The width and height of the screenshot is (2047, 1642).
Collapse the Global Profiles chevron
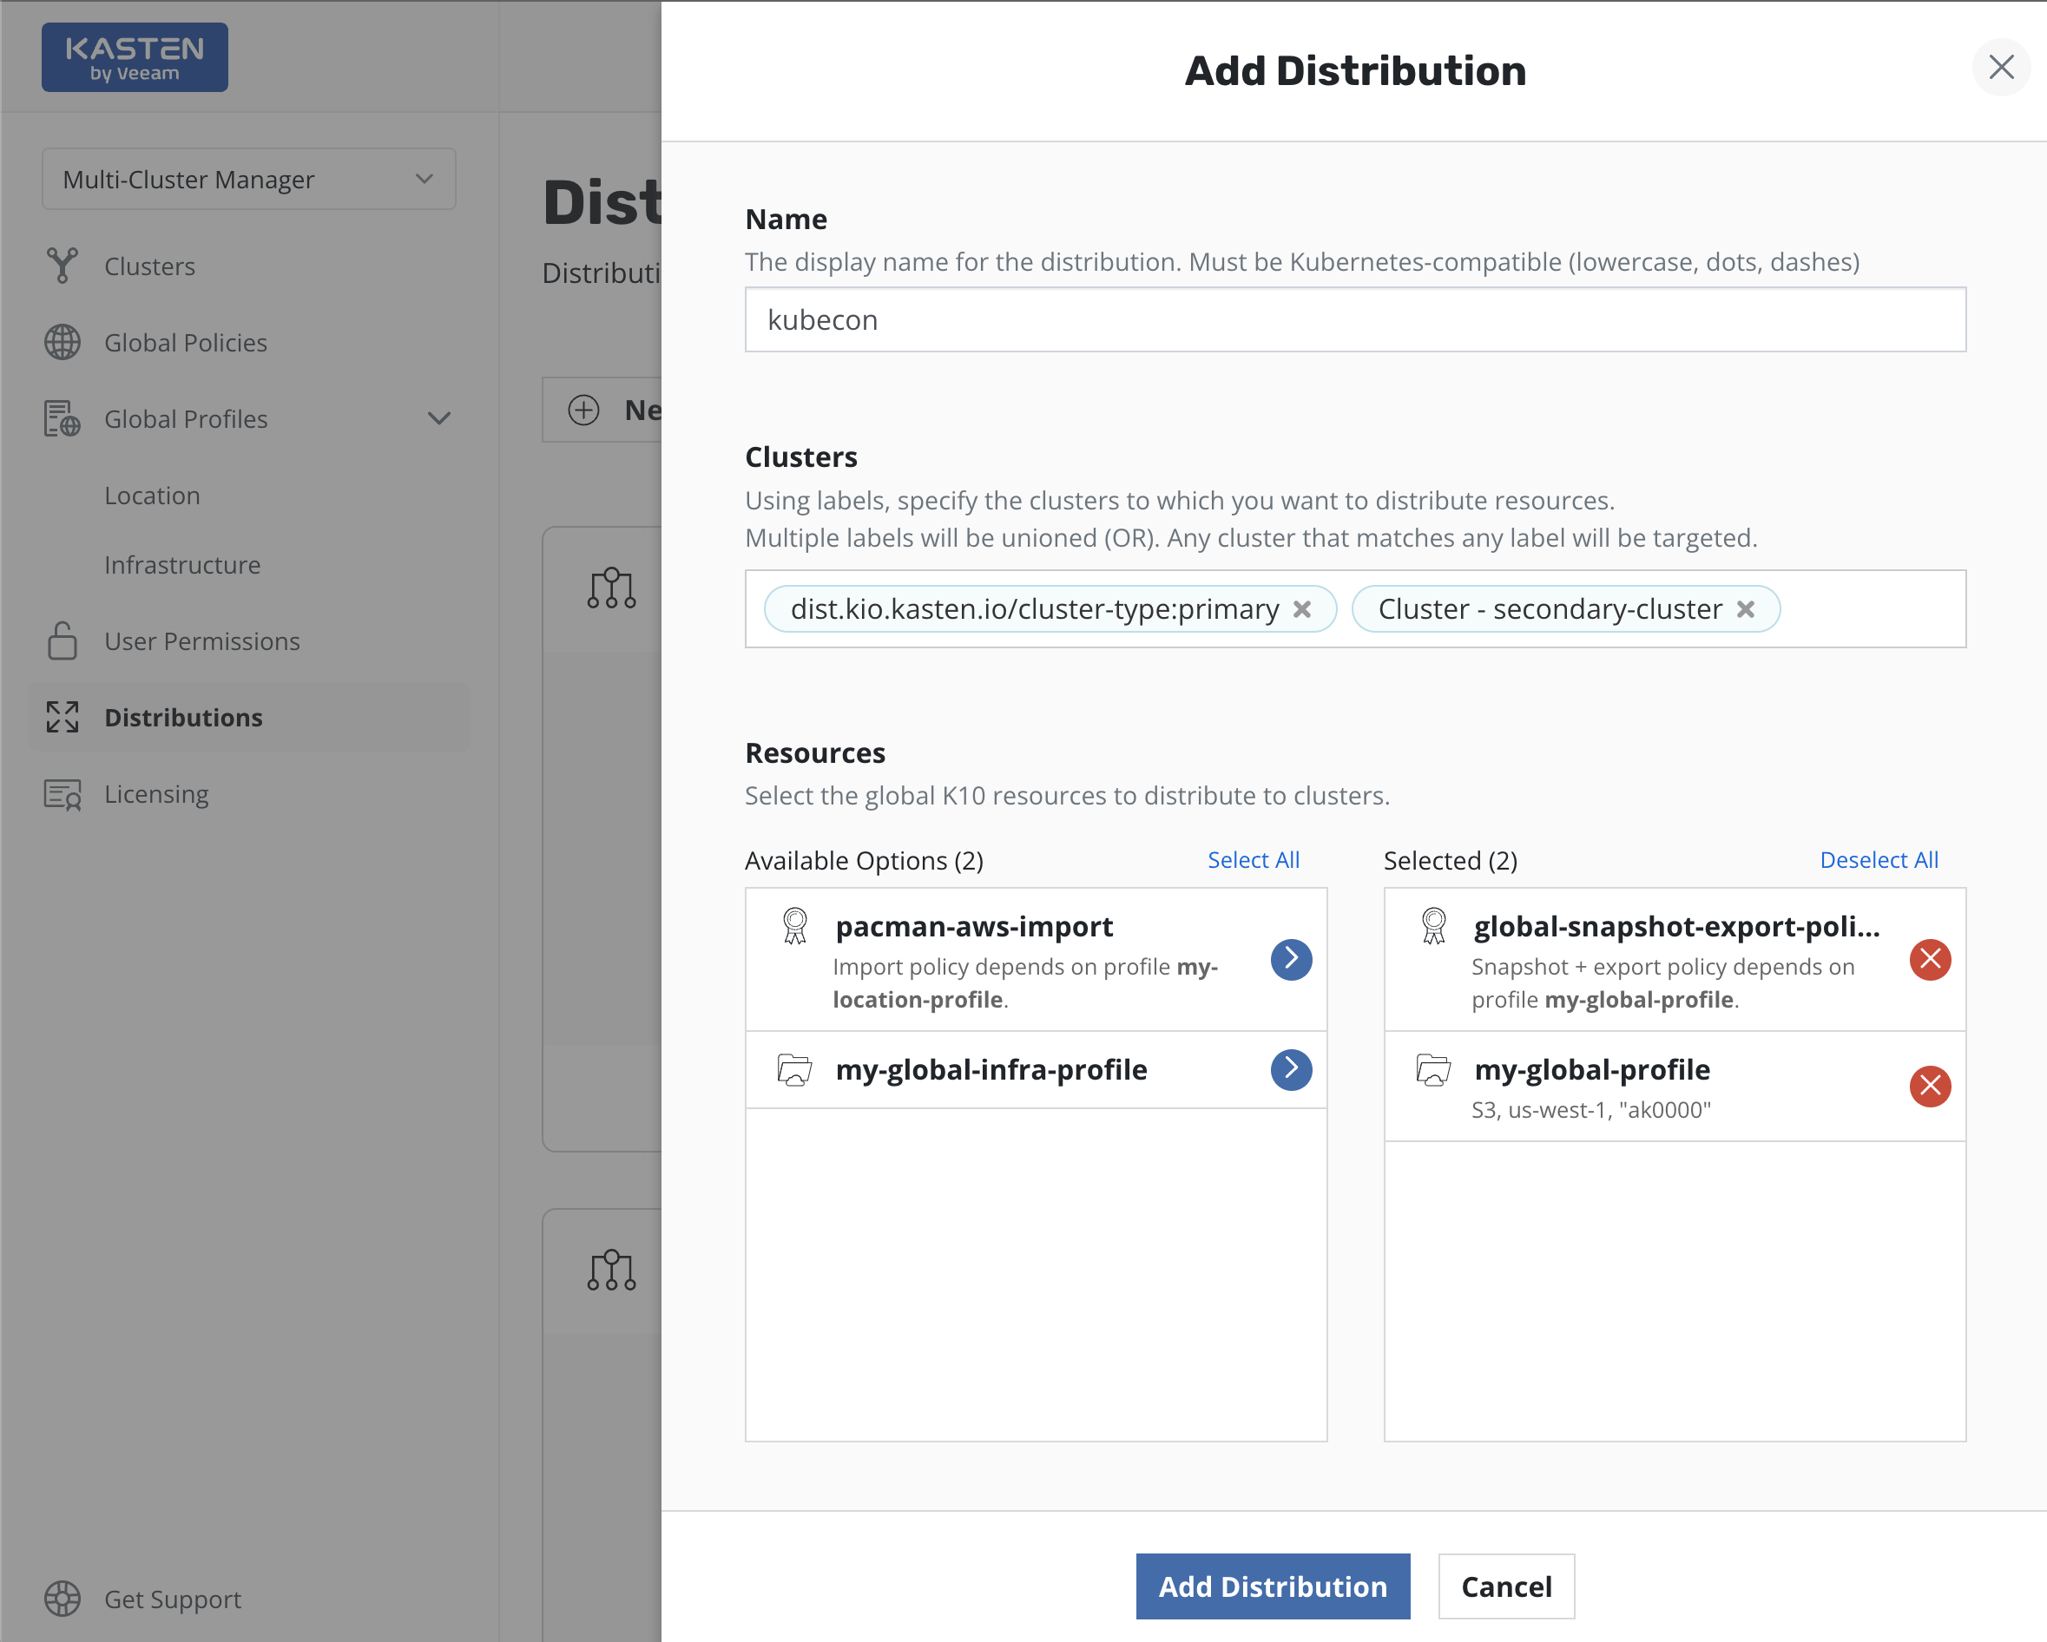click(x=438, y=418)
